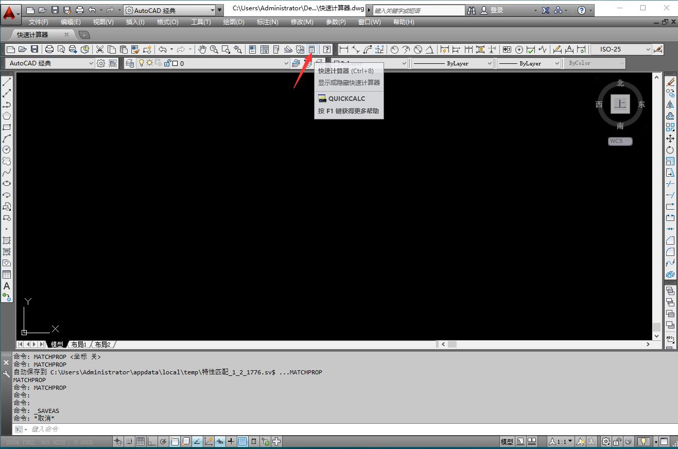This screenshot has width=678, height=449.
Task: Switch to the 布局1 layout tab
Action: (79, 344)
